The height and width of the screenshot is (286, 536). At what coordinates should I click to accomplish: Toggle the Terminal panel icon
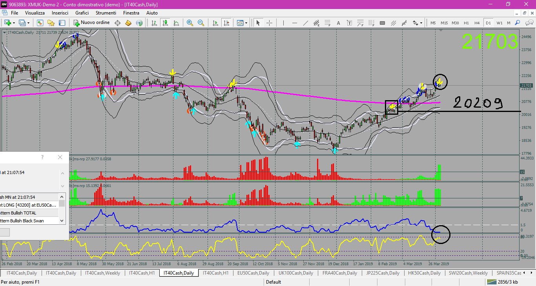pos(62,23)
